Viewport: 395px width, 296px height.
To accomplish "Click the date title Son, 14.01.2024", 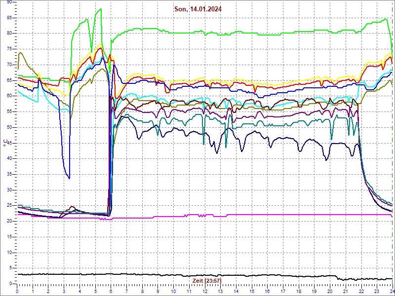I will (x=198, y=9).
